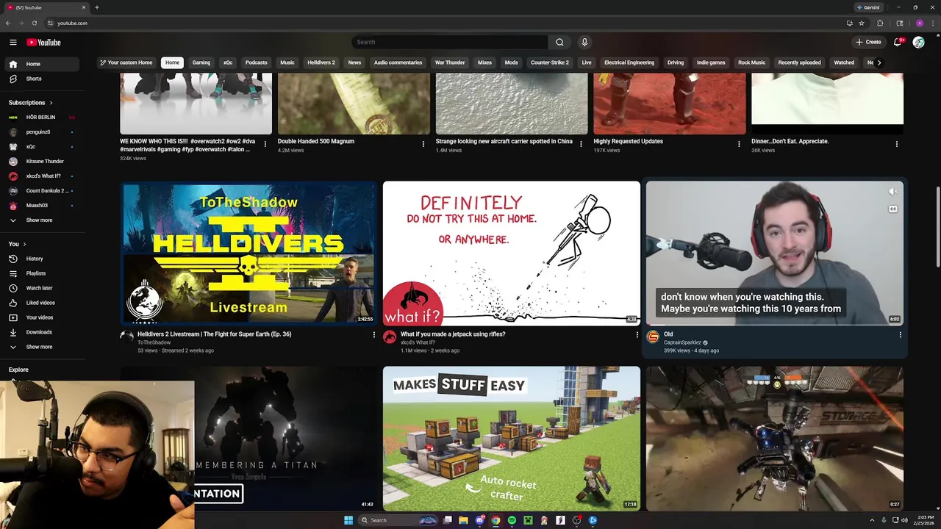The image size is (941, 529).
Task: Select the Electrical Engineering chip
Action: click(x=629, y=62)
